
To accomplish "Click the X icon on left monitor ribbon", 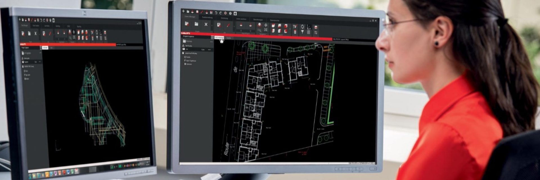I will [x=35, y=33].
